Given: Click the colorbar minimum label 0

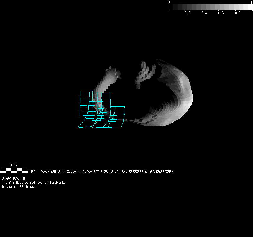Looking at the screenshot, I should pos(169,2).
